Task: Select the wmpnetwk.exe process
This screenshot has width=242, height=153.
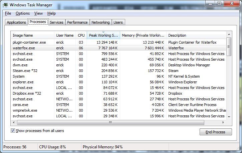Action: (118, 110)
